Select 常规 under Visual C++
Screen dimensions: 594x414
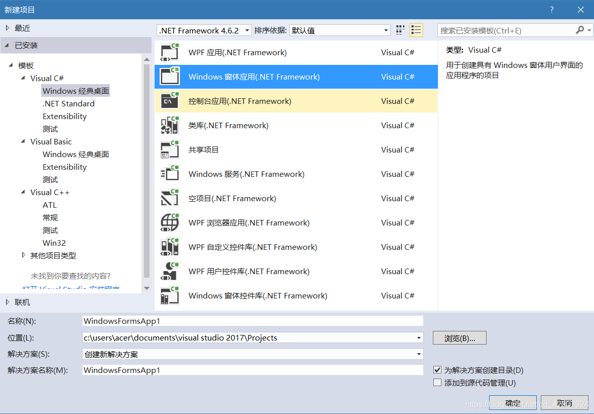point(50,217)
